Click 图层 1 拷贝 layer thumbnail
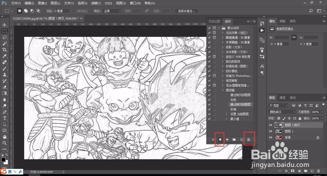The width and height of the screenshot is (327, 176). (279, 125)
